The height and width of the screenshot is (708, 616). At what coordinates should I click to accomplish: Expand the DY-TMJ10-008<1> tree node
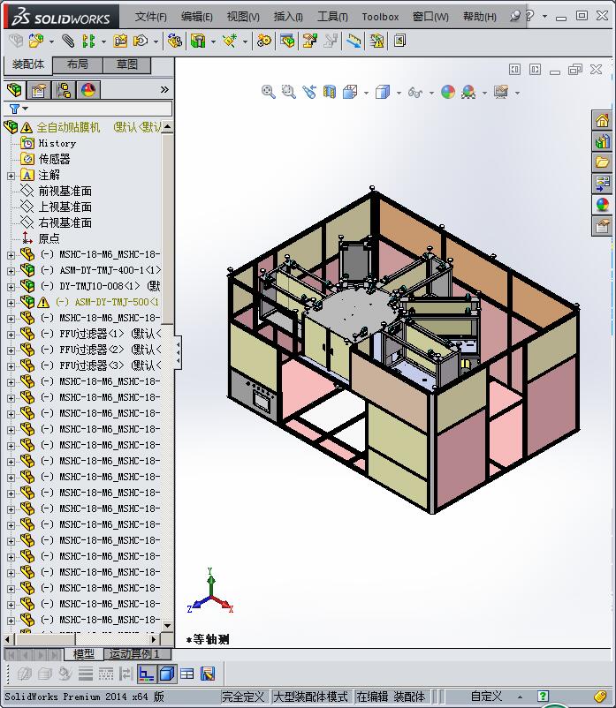[x=11, y=287]
